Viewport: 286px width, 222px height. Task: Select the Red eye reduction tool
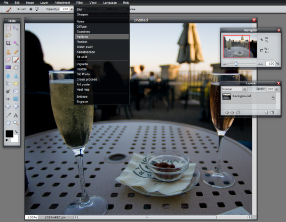coord(8,99)
